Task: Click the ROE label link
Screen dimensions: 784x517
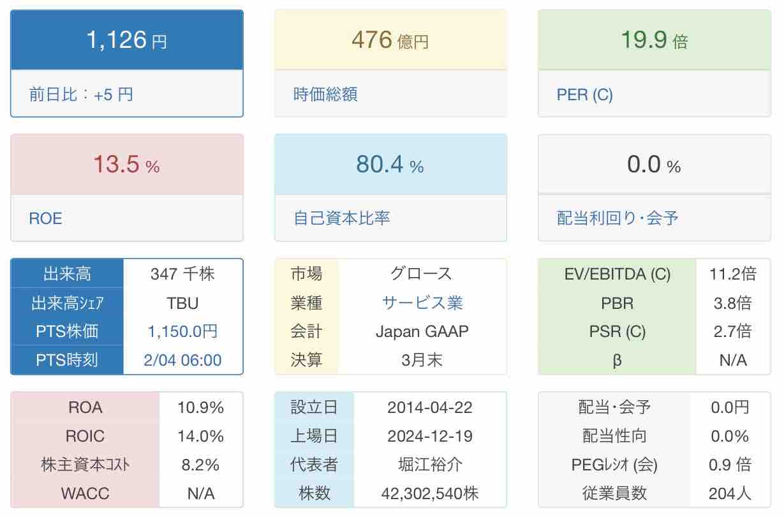Action: click(x=46, y=219)
